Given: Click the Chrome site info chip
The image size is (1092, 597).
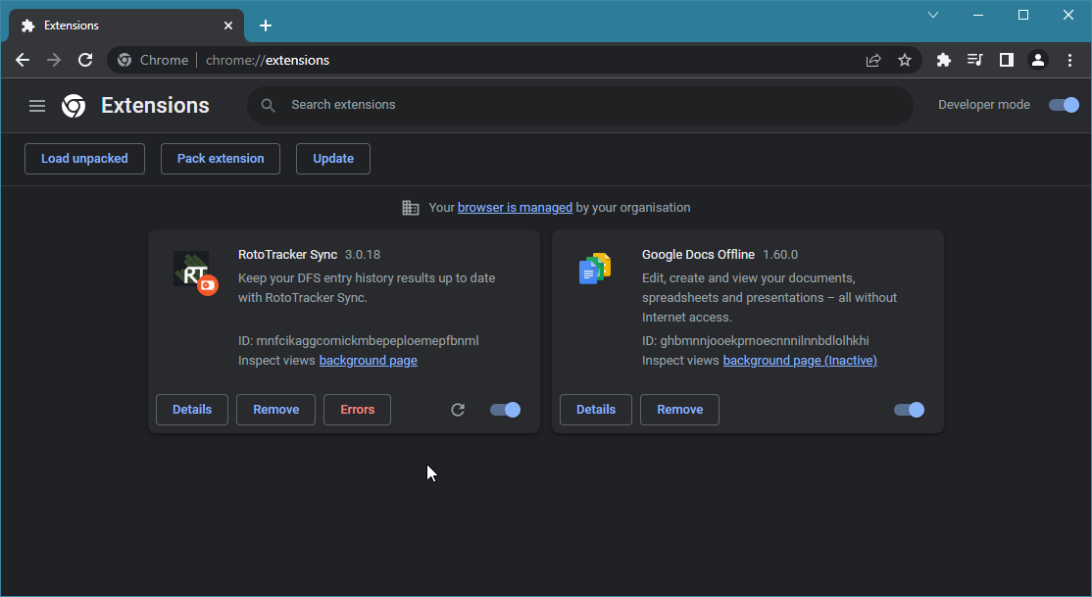Looking at the screenshot, I should [x=153, y=60].
